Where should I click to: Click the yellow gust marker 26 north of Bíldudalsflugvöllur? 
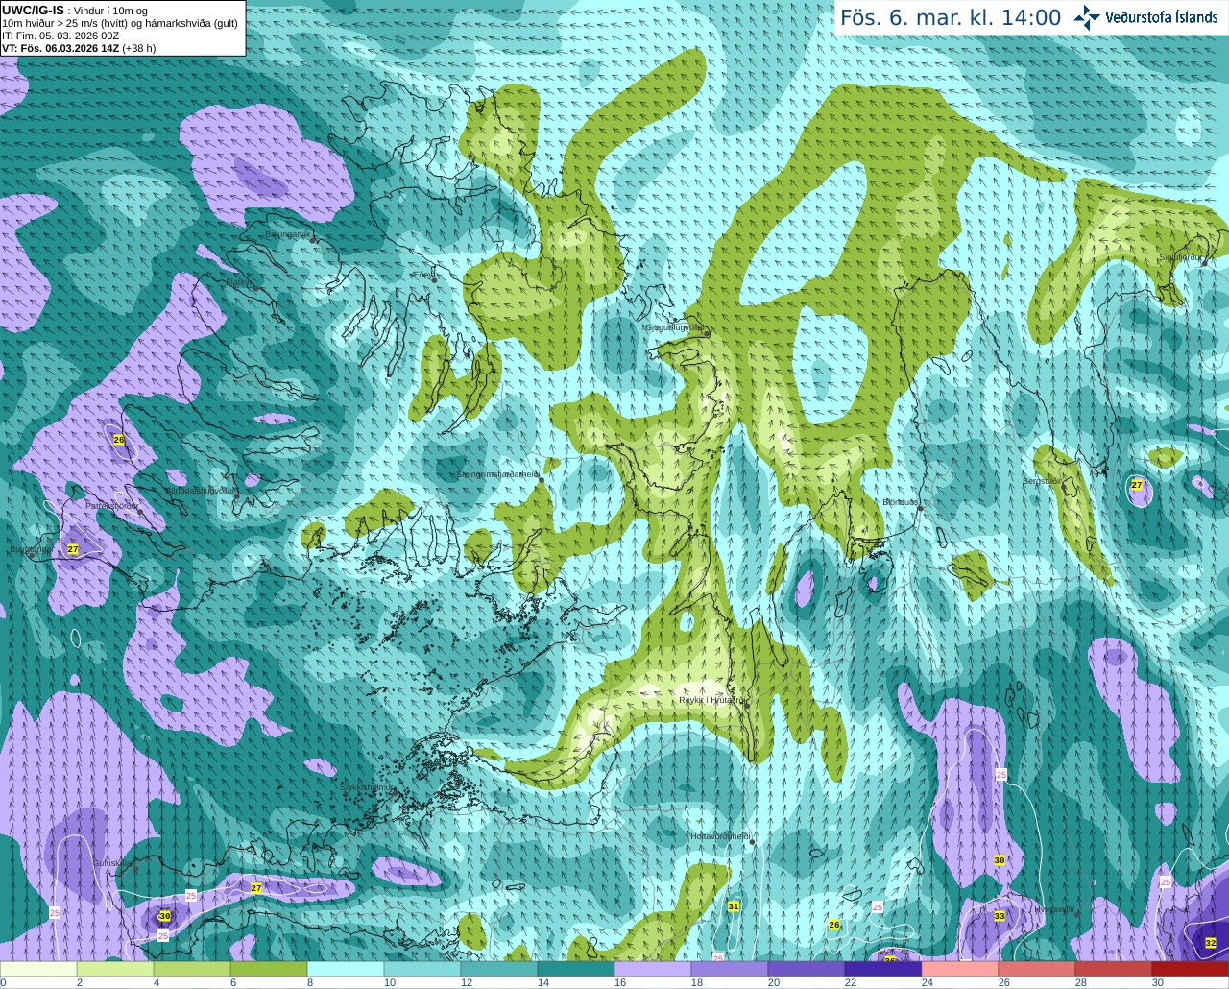pos(119,440)
